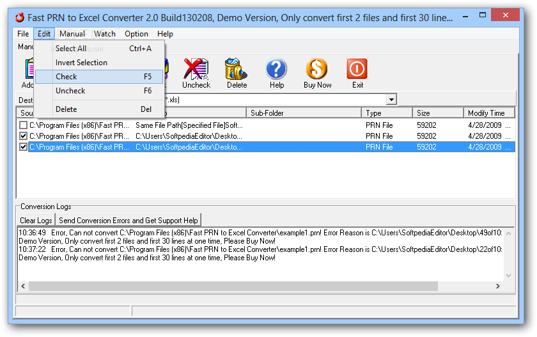Click the log scroll-down arrow
This screenshot has height=337, width=537.
tap(508, 276)
